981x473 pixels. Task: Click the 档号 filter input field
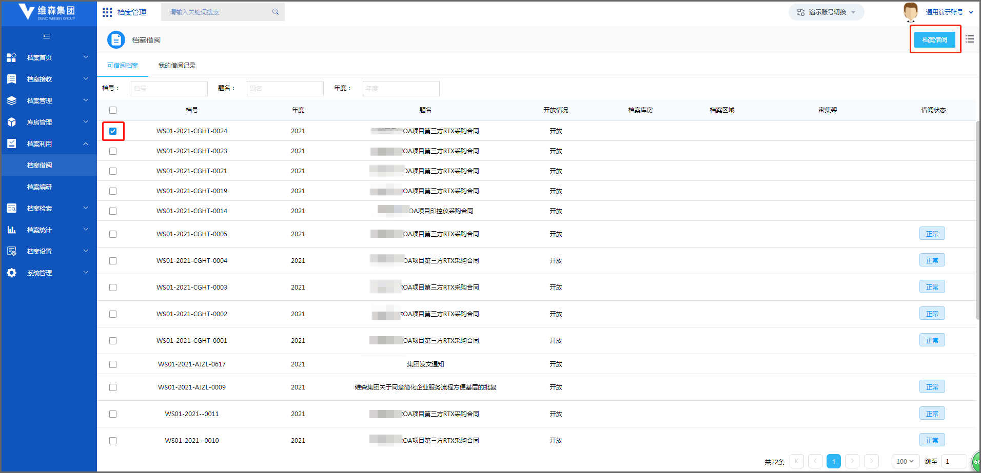[x=169, y=89]
